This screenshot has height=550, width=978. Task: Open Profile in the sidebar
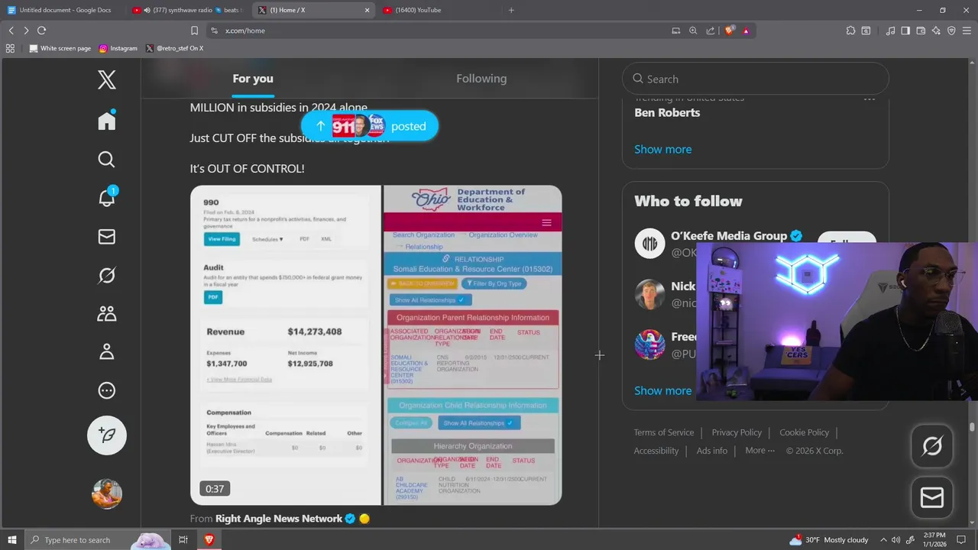[107, 351]
